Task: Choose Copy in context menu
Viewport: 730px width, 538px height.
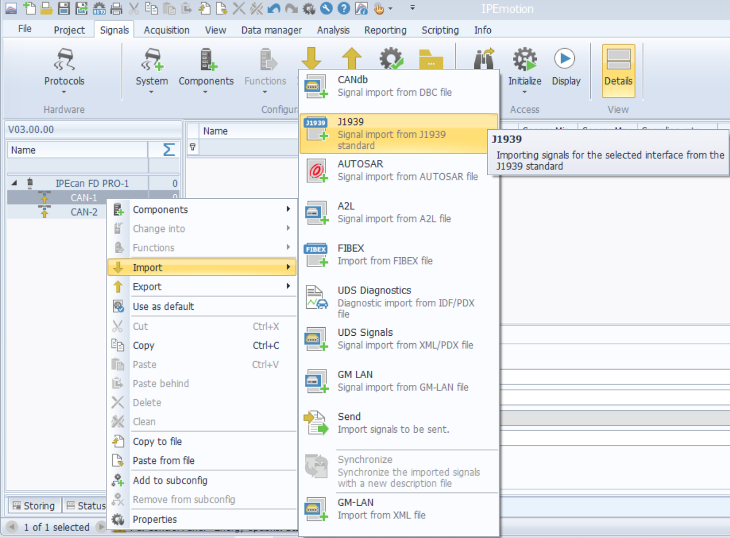Action: [202, 345]
